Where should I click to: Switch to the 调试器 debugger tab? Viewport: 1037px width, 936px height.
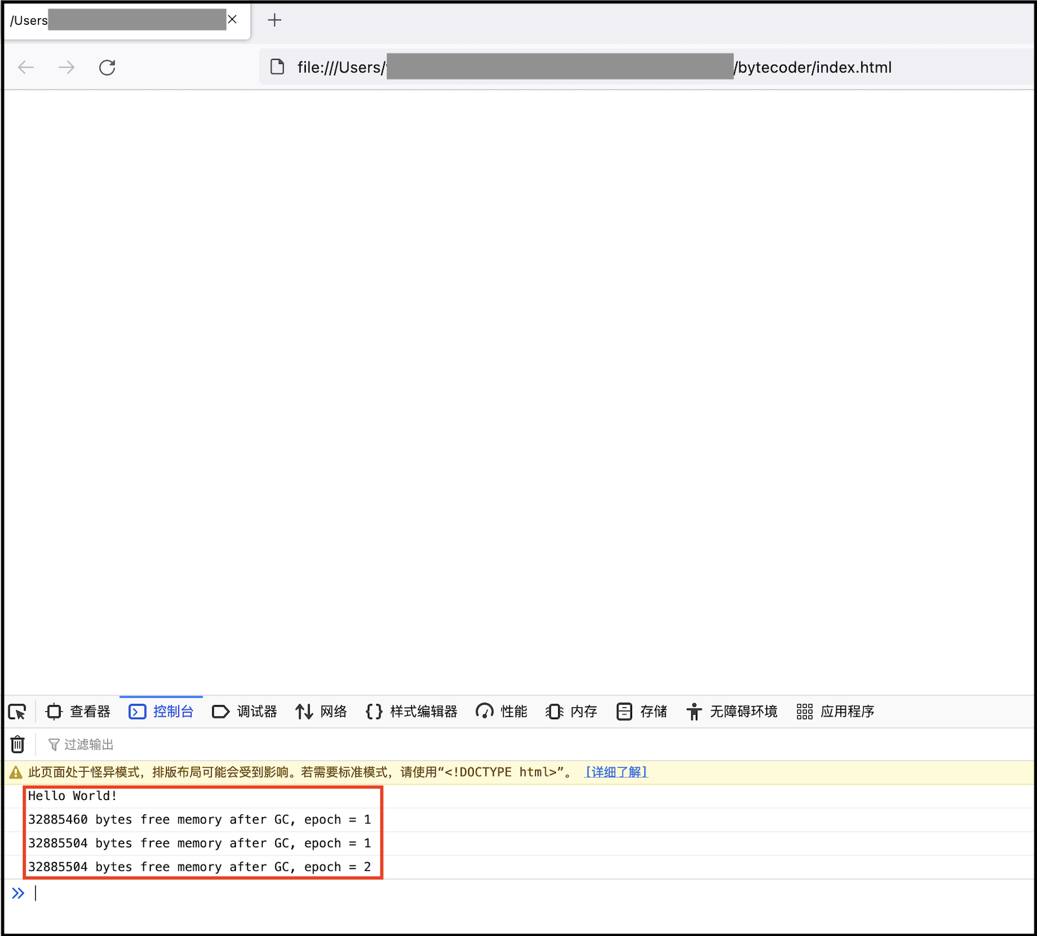point(244,711)
